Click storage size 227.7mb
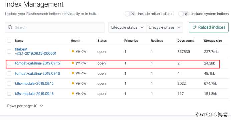This screenshot has width=231, height=120. tap(211, 52)
